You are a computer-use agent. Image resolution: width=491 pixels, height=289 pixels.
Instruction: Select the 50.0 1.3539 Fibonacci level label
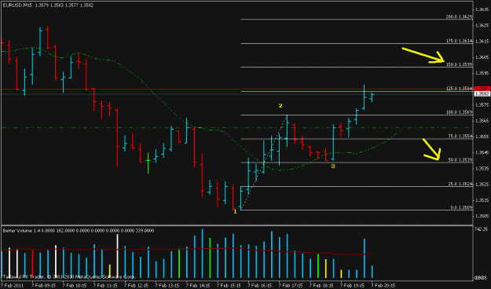coord(460,160)
